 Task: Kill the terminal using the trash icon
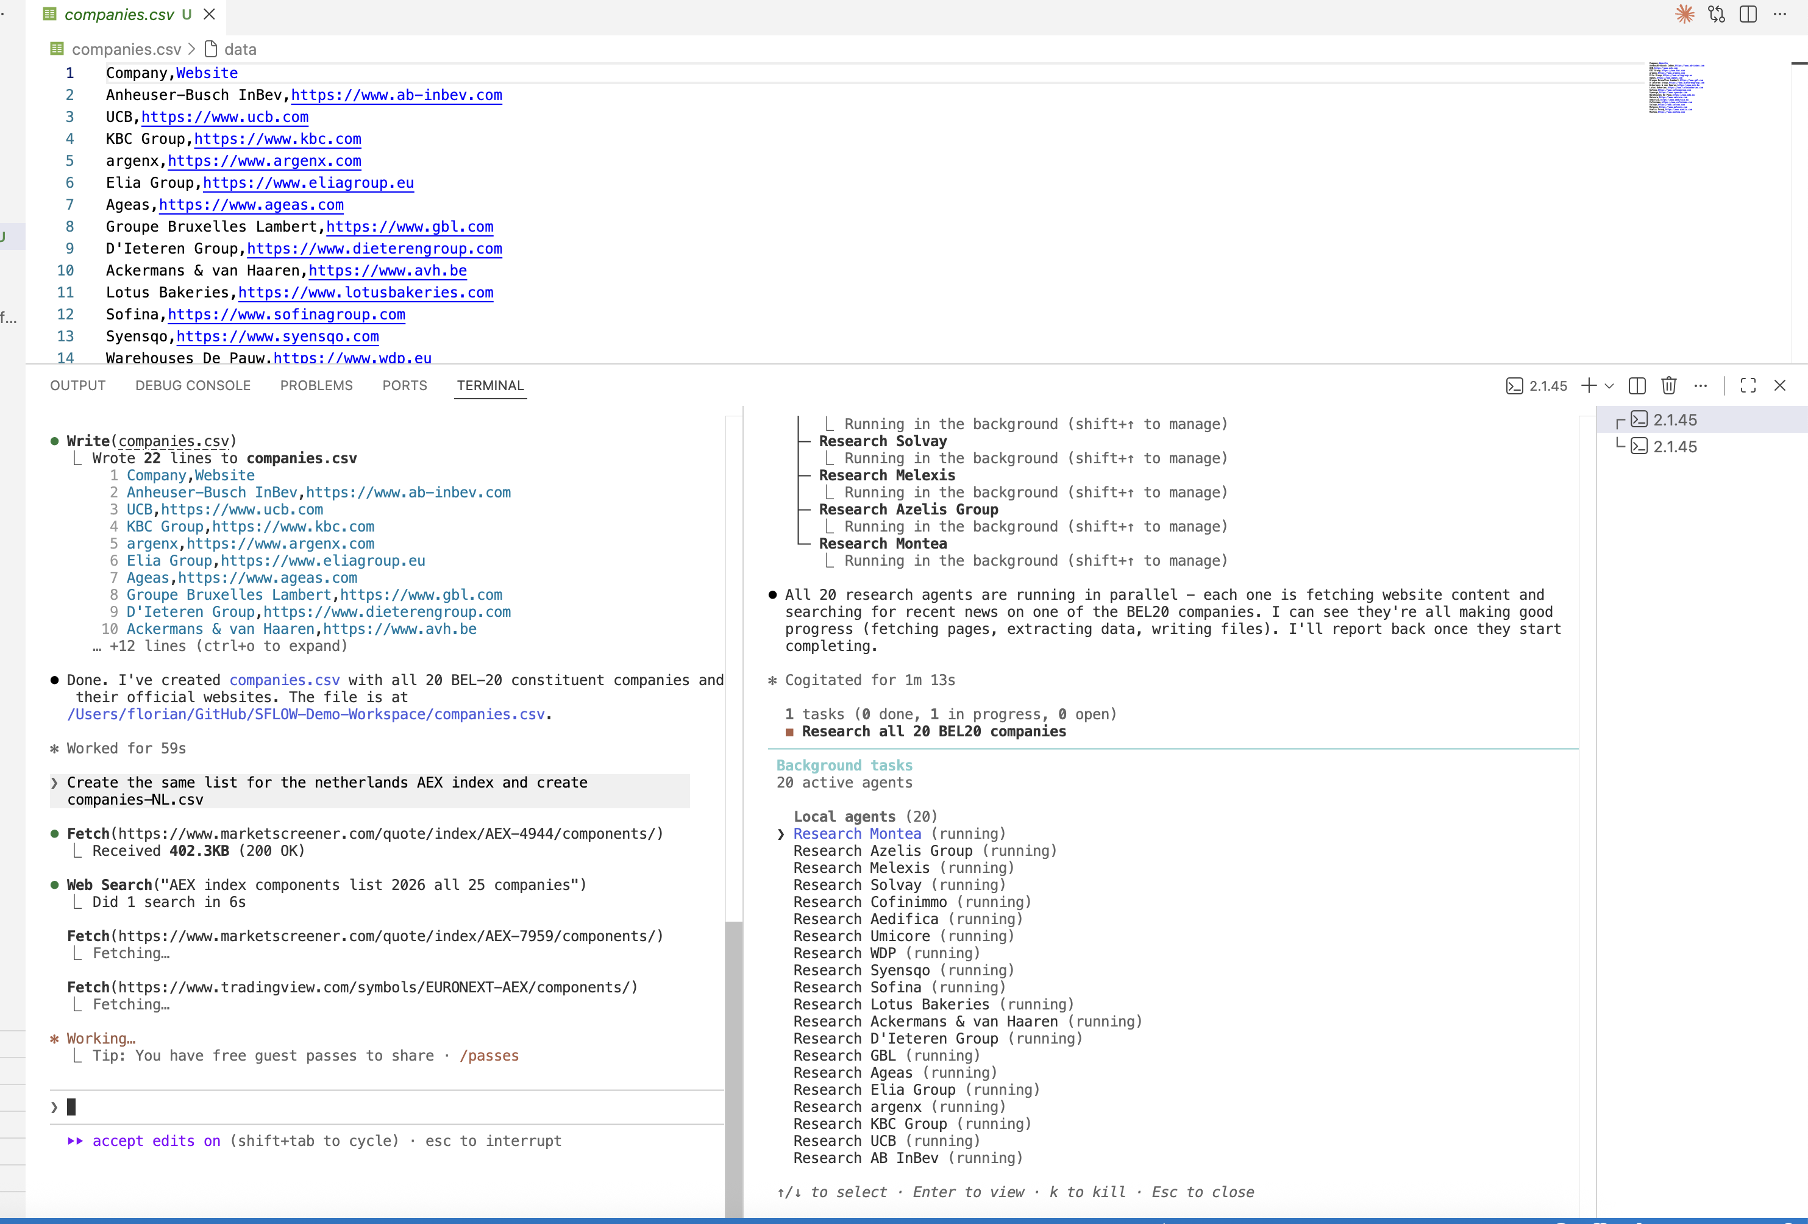(1669, 386)
